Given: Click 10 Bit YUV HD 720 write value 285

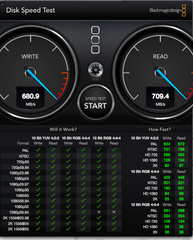Looking at the screenshot, I should tap(167, 155).
